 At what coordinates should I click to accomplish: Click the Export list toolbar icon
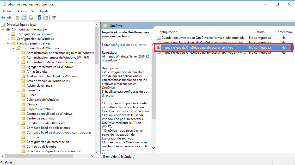coord(32,18)
